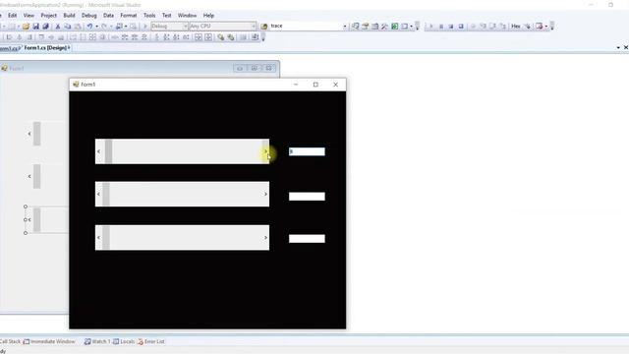
Task: Open the document tab list dropdown arrow
Action: click(x=618, y=48)
